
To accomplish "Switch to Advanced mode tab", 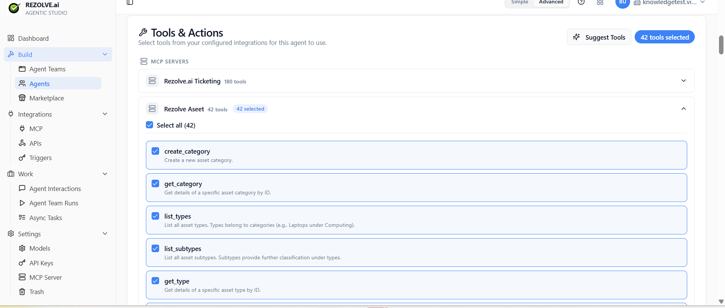I will click(x=551, y=2).
